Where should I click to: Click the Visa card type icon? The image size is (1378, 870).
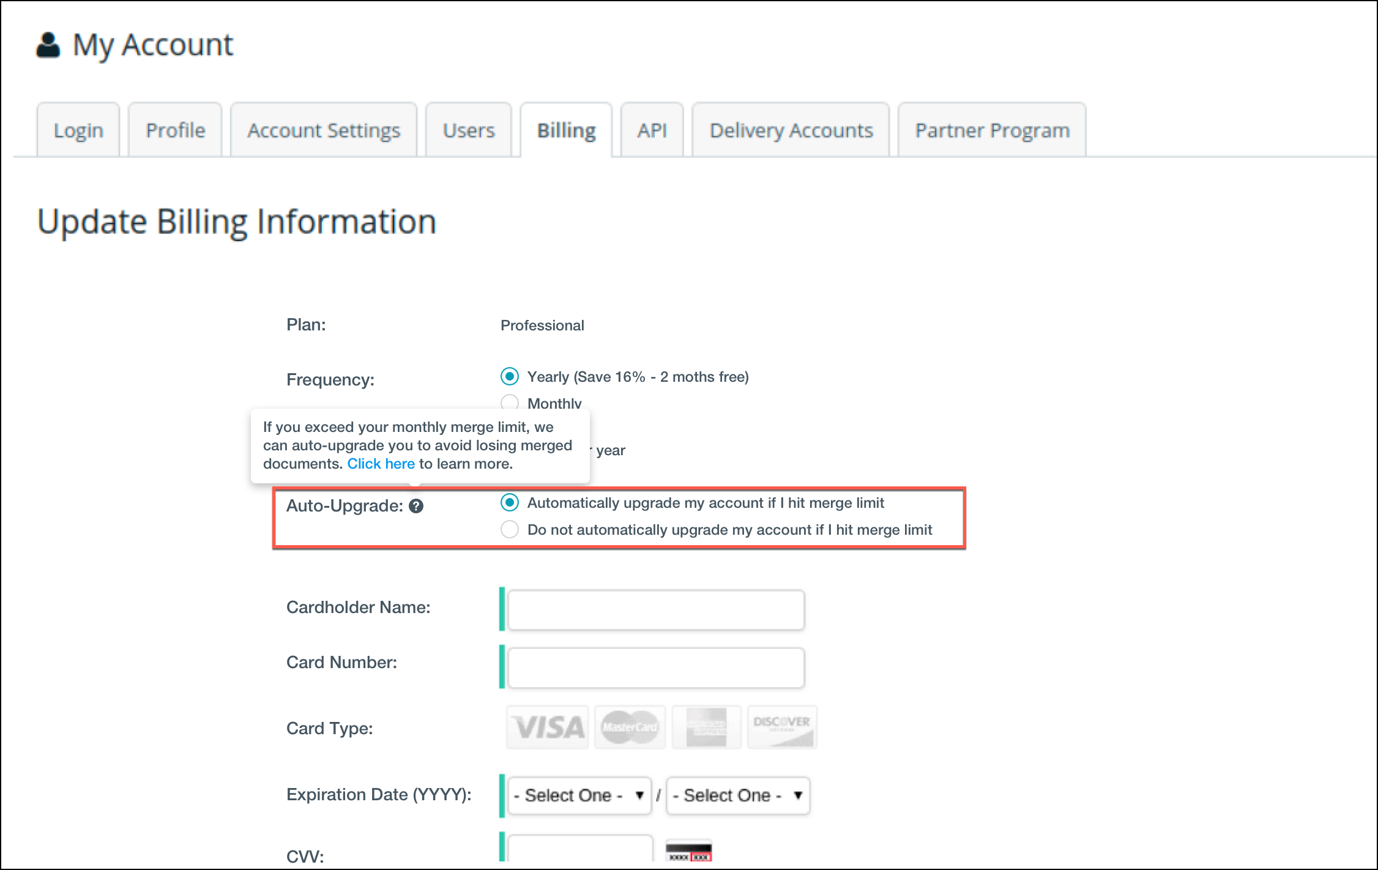[x=548, y=727]
